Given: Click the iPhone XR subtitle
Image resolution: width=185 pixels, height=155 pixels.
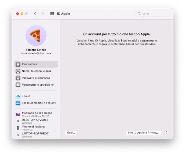Looking at the screenshot, I should pyautogui.click(x=28, y=130).
